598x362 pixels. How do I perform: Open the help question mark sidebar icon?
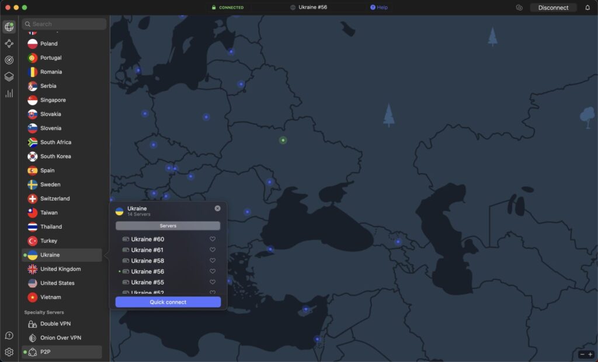coord(9,335)
